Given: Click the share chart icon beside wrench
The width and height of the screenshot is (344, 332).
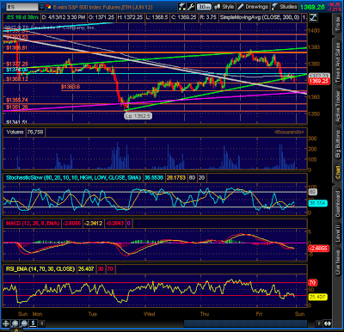Looking at the screenshot, I should pos(181,7).
